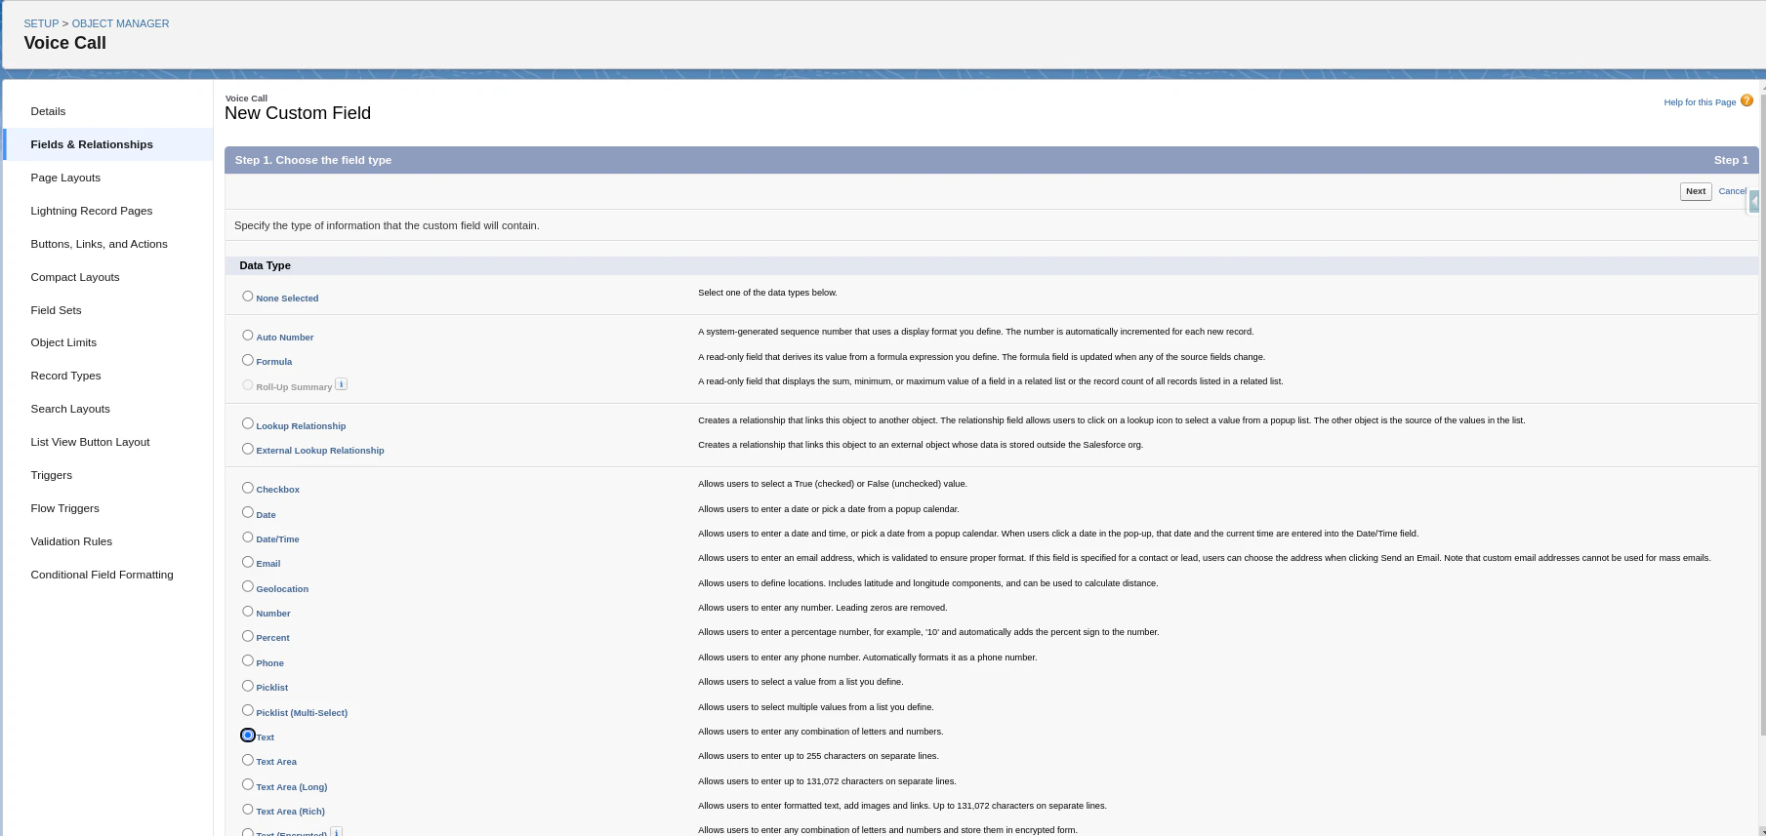Click the OBJECT MANAGER breadcrumb link

point(120,23)
